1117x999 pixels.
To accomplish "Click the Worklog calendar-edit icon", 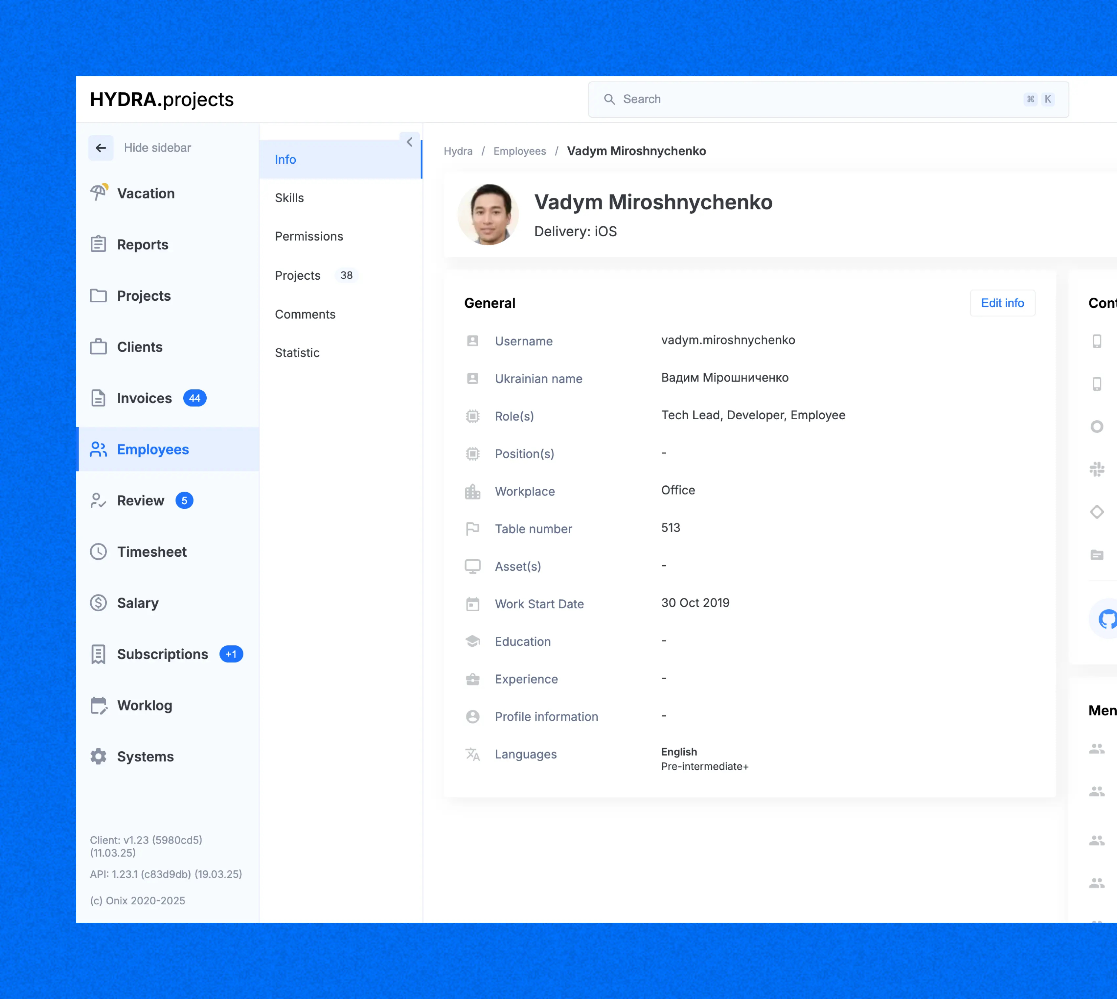I will pos(99,705).
